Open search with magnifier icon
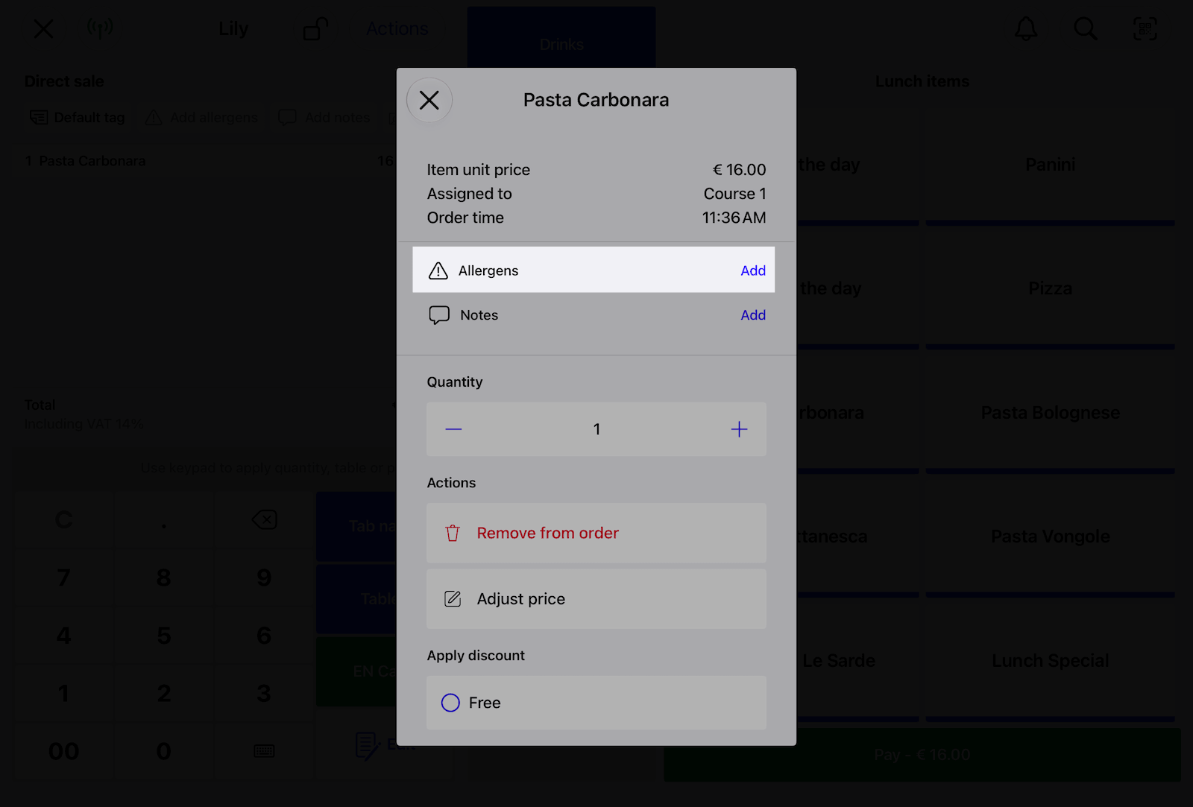 click(x=1086, y=29)
